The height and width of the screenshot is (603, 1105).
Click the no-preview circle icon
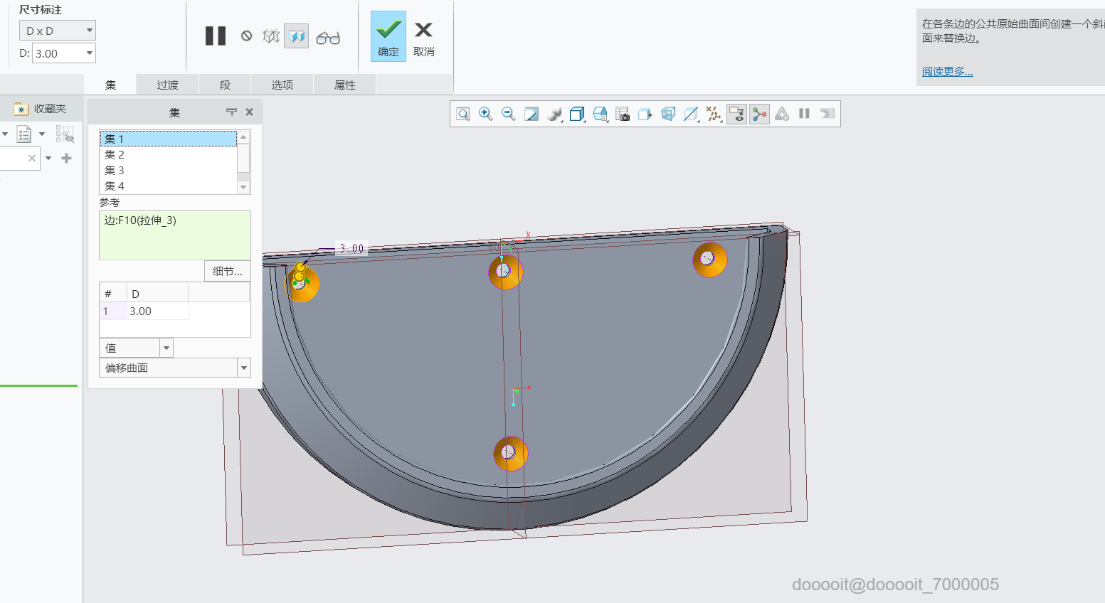click(x=246, y=36)
